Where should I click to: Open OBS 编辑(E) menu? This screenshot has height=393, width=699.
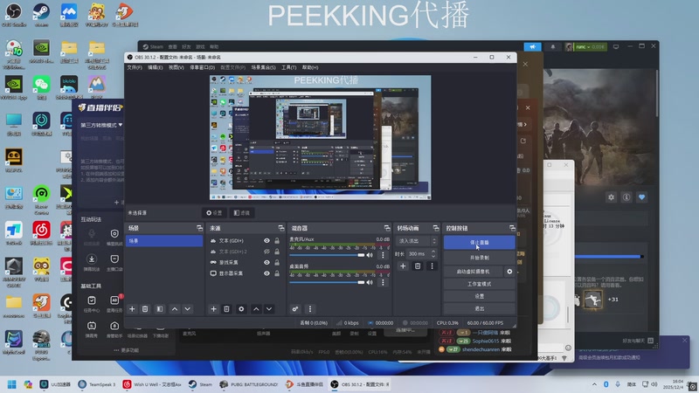156,68
